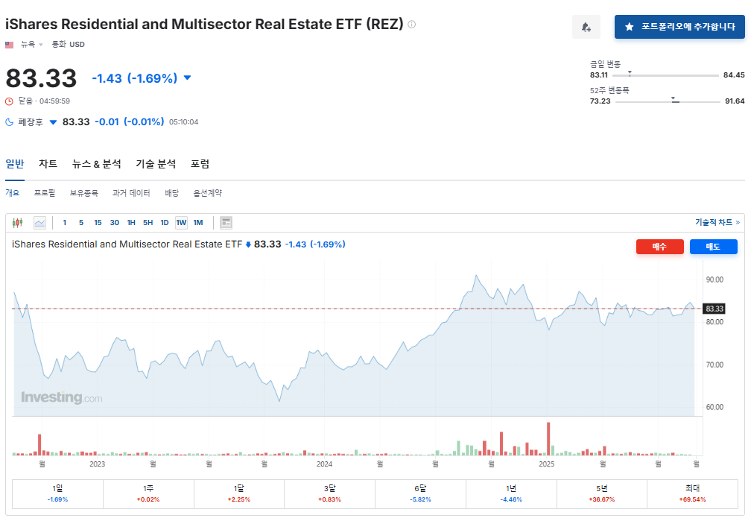Image resolution: width=751 pixels, height=518 pixels.
Task: Click the clock icon beside 닫음 status
Action: (x=9, y=101)
